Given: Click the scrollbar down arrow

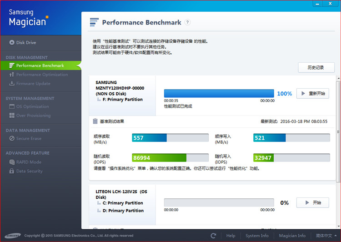Looking at the screenshot, I should [x=339, y=227].
